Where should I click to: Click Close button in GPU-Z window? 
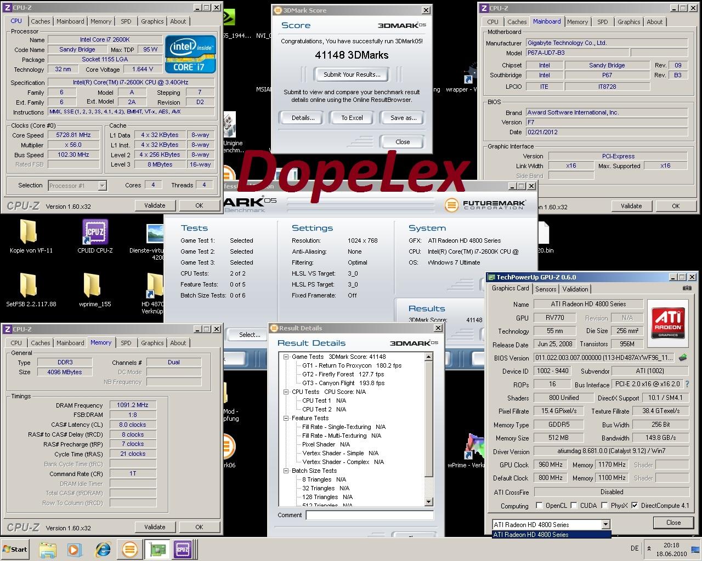[x=673, y=523]
